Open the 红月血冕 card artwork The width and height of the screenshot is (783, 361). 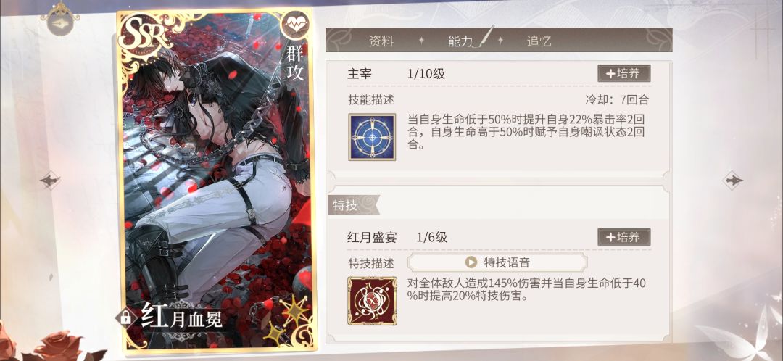216,180
